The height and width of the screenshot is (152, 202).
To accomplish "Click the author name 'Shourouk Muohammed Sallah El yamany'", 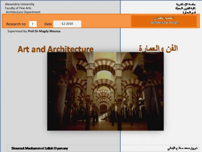I will point(39,148).
